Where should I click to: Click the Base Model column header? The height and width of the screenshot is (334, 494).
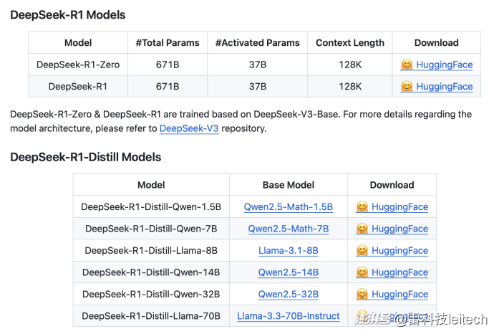click(288, 185)
